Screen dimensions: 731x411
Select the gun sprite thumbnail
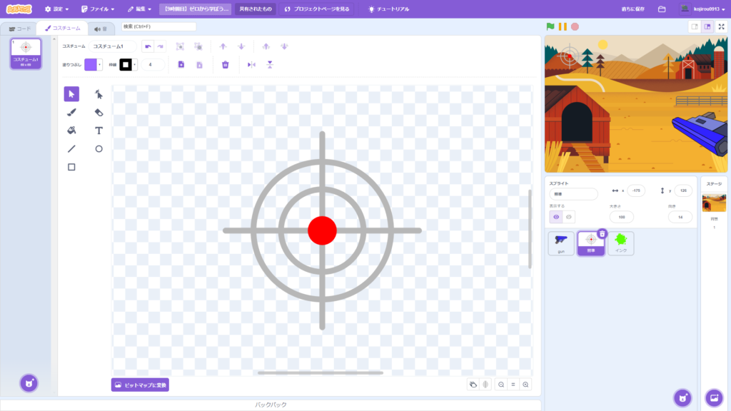pyautogui.click(x=561, y=243)
